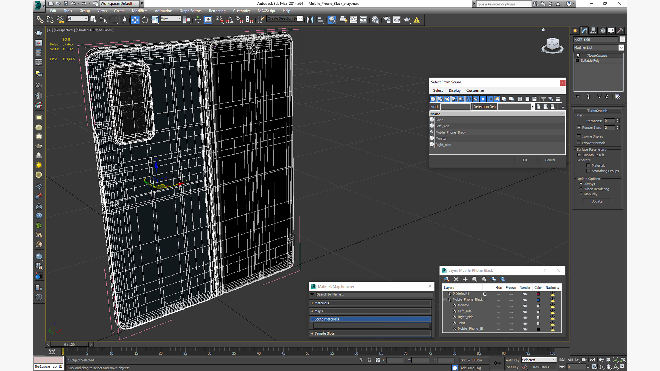Open the Create command panel tab
The image size is (660, 371).
point(575,31)
